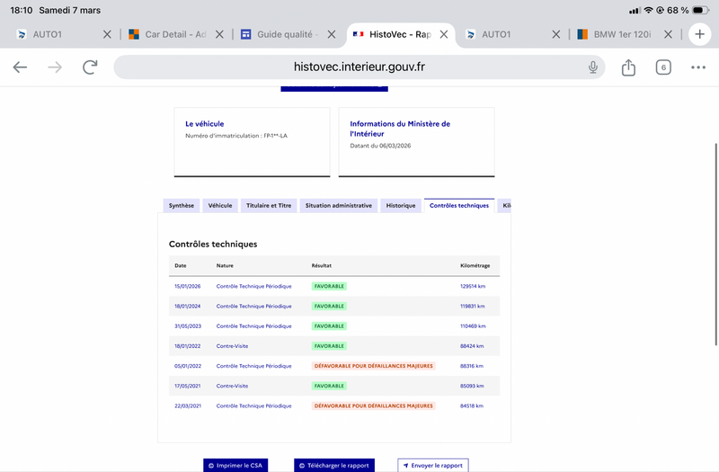The width and height of the screenshot is (719, 472).
Task: Open the three-dot browser menu
Action: tap(698, 67)
